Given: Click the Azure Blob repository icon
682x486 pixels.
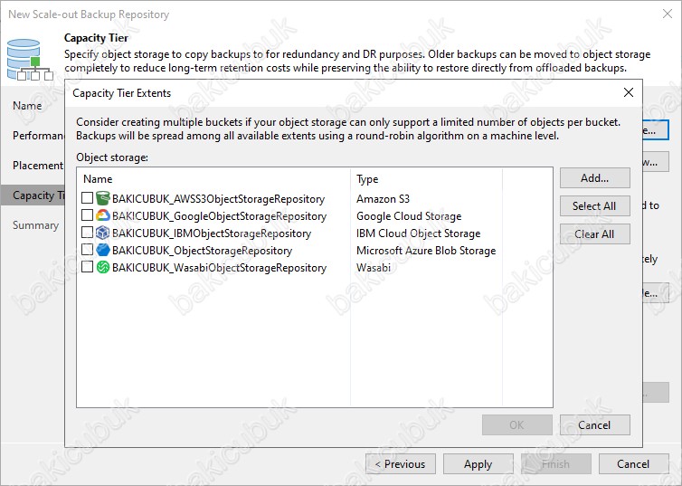Looking at the screenshot, I should pos(103,250).
